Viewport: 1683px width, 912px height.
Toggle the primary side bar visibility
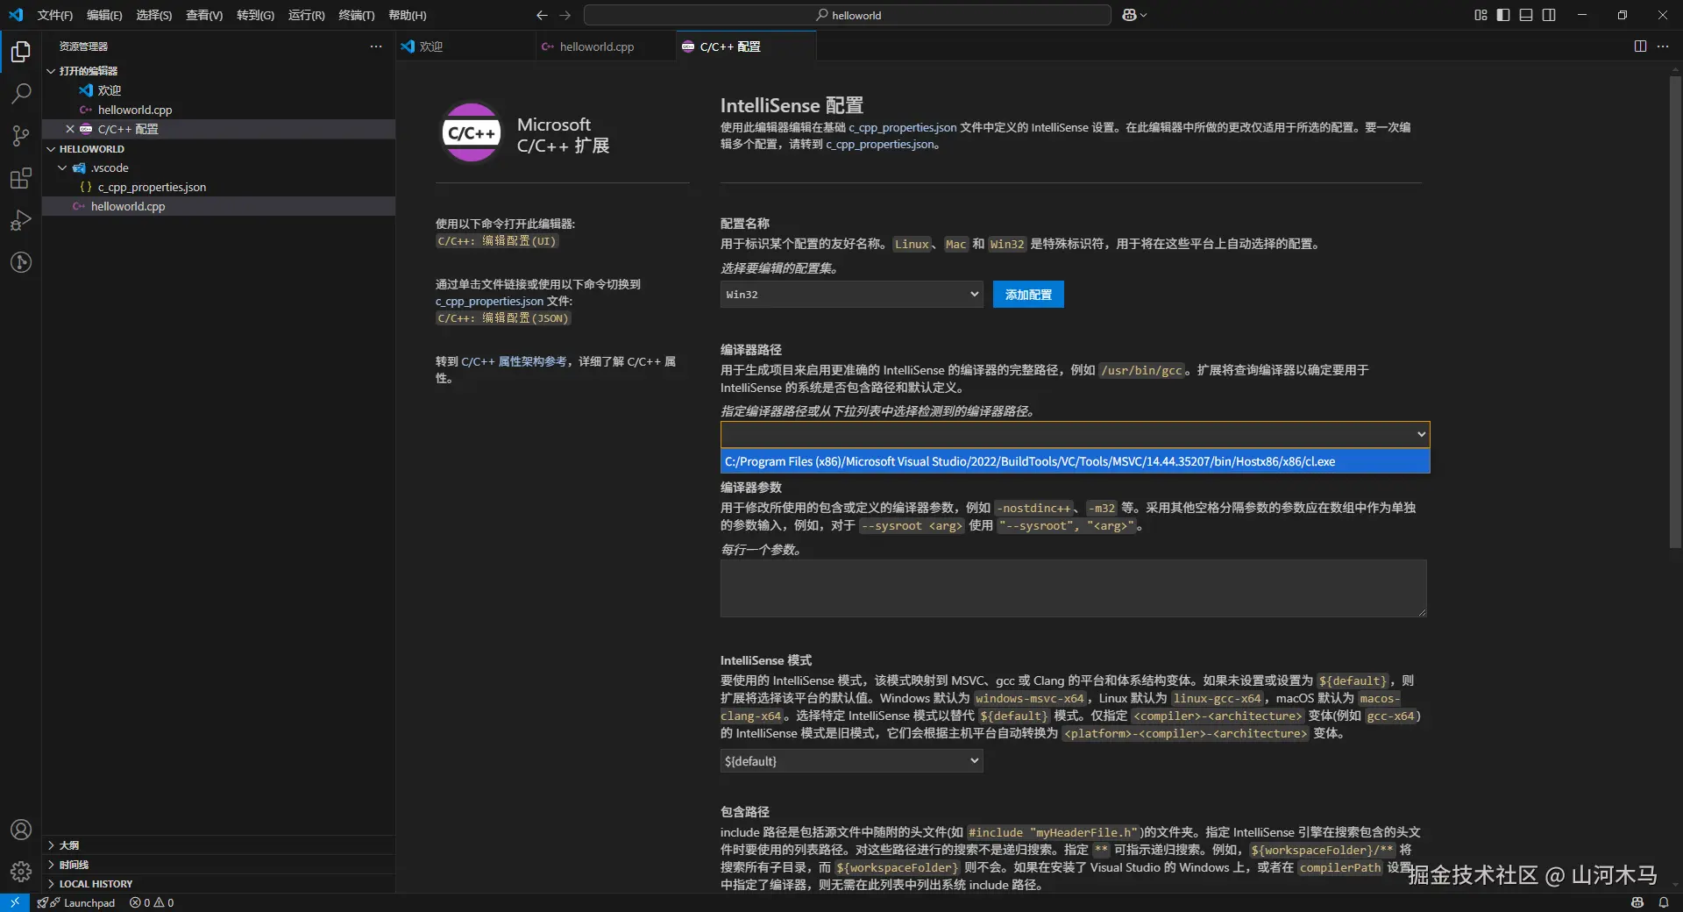1503,15
